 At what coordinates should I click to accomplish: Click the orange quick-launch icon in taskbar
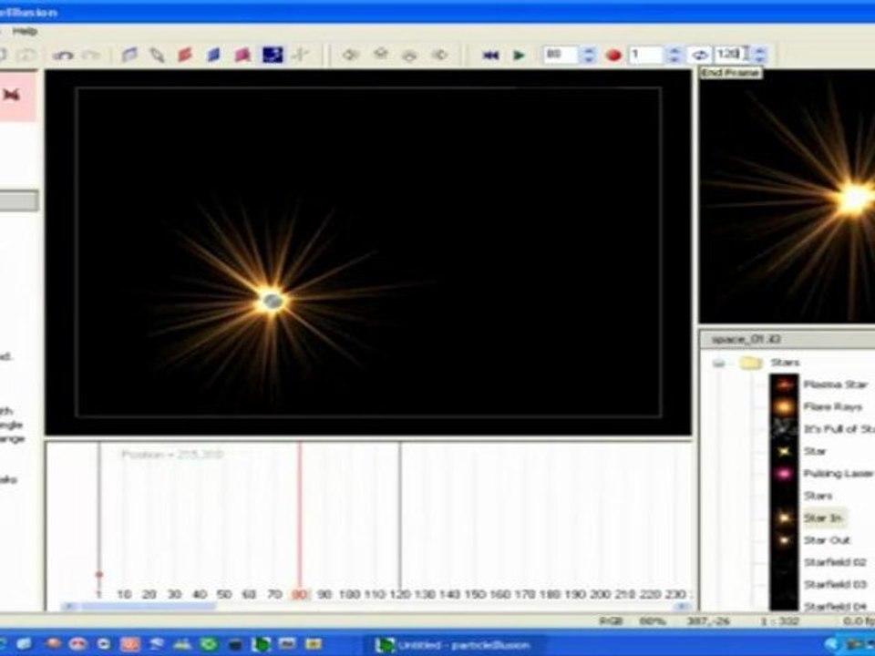[x=130, y=644]
